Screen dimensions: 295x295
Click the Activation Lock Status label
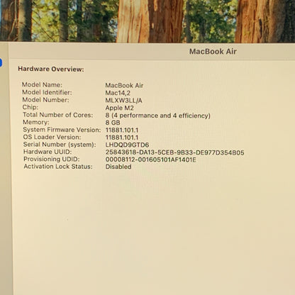(x=58, y=167)
